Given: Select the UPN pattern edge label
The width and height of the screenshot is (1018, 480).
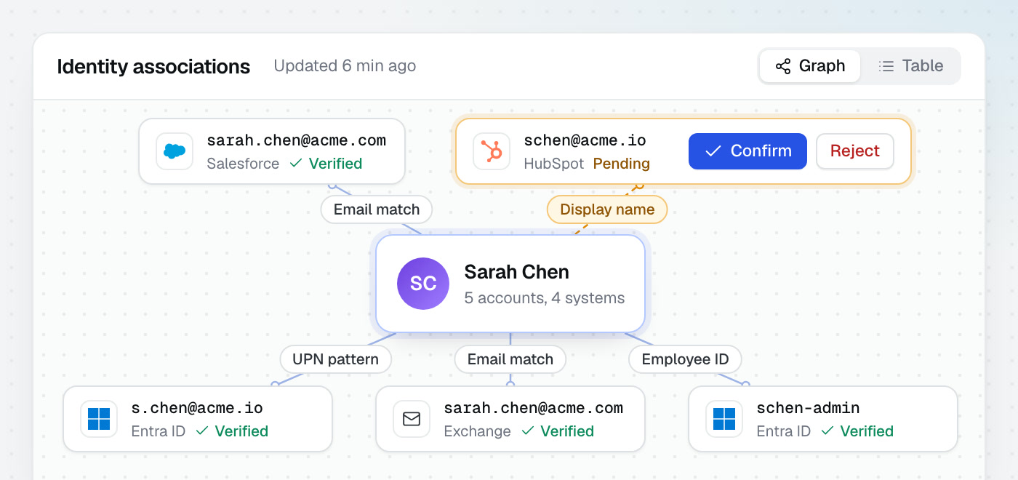Looking at the screenshot, I should click(335, 359).
